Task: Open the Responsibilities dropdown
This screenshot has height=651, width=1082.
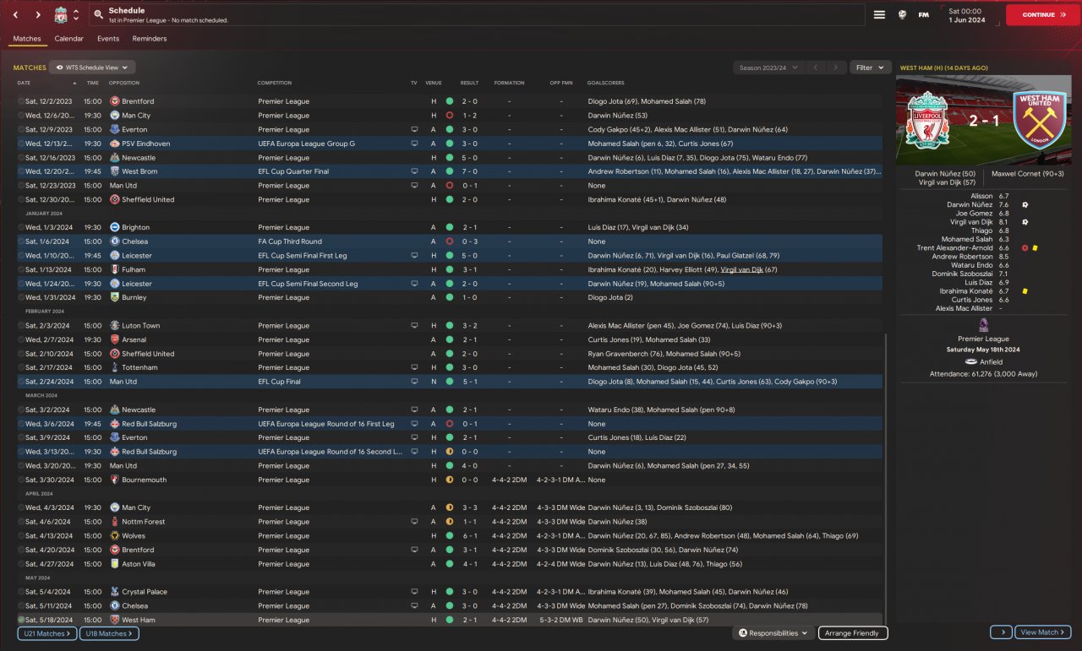Action: pos(773,633)
